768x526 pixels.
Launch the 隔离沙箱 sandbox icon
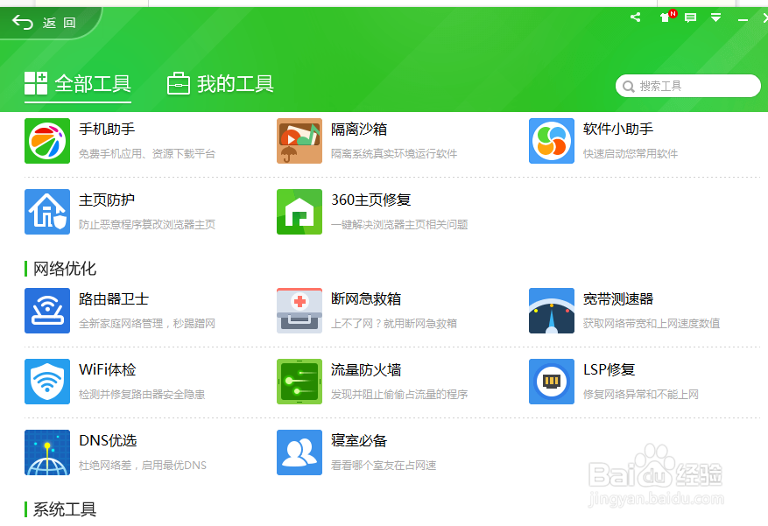pyautogui.click(x=299, y=141)
